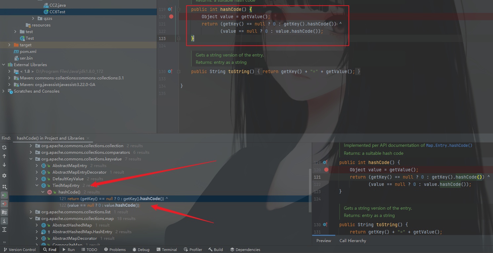The image size is (493, 253).
Task: Open the Debug tool window
Action: 141,250
